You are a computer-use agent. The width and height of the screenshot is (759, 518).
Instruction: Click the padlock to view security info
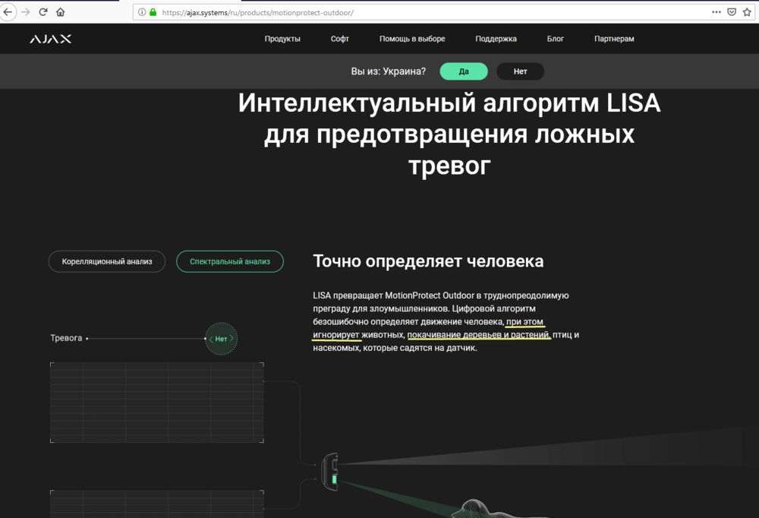[x=153, y=12]
